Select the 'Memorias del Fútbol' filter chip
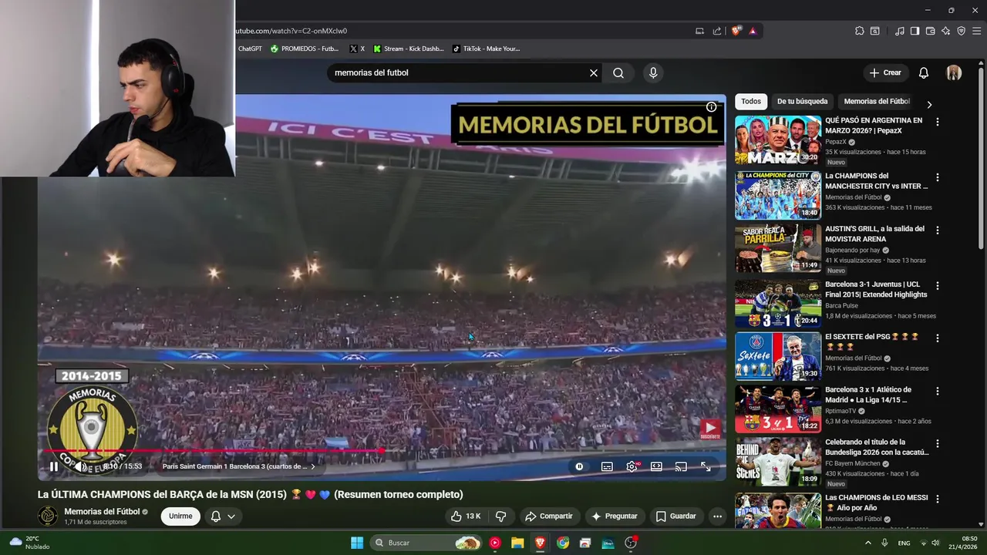Viewport: 987px width, 555px height. click(x=877, y=101)
